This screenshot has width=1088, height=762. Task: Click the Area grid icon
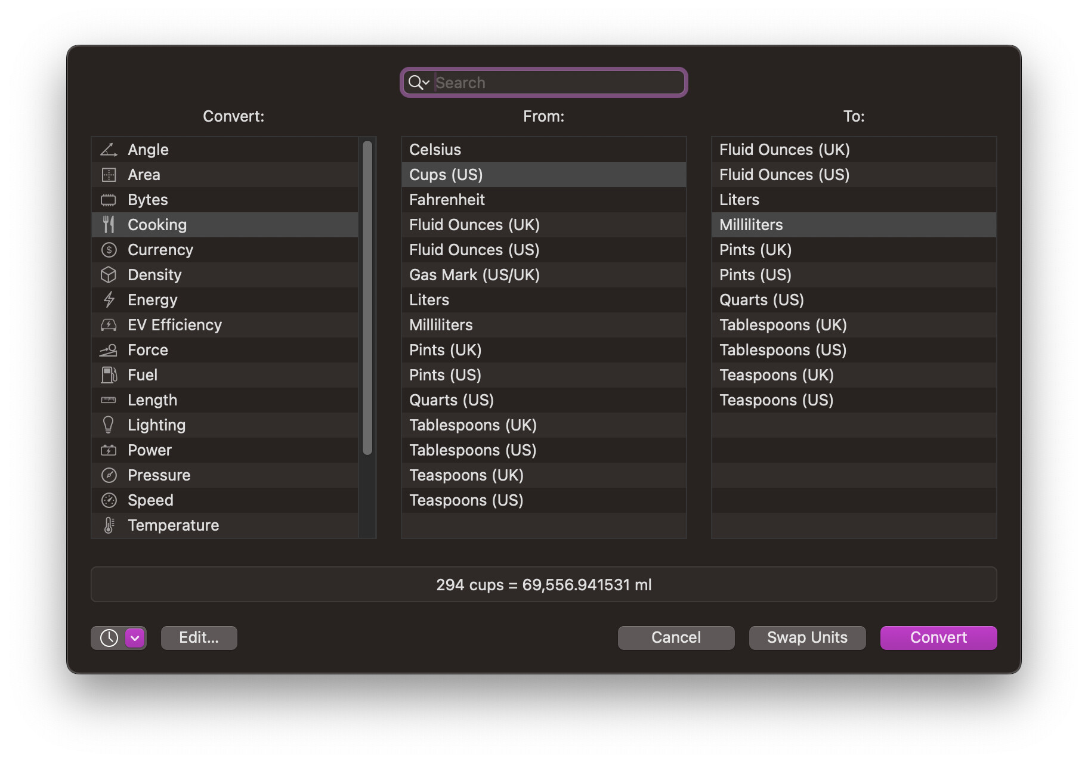[x=109, y=175]
